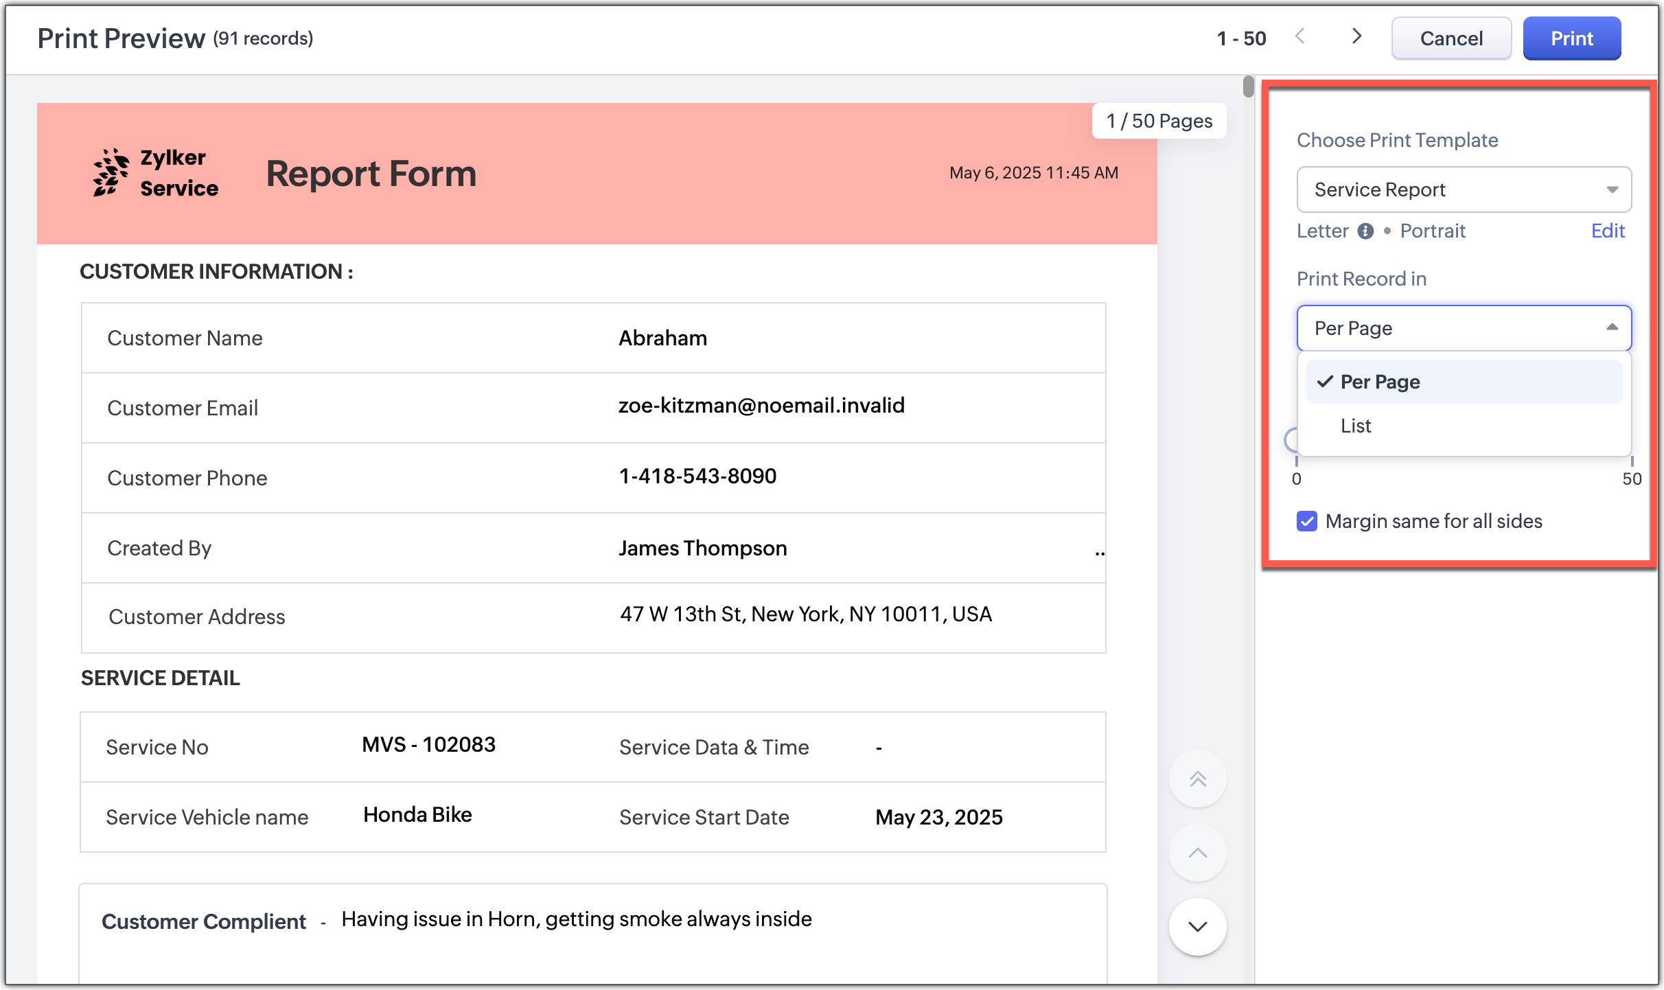Open the Service Report template dropdown
Screen dimensions: 1664x990
coord(1463,189)
